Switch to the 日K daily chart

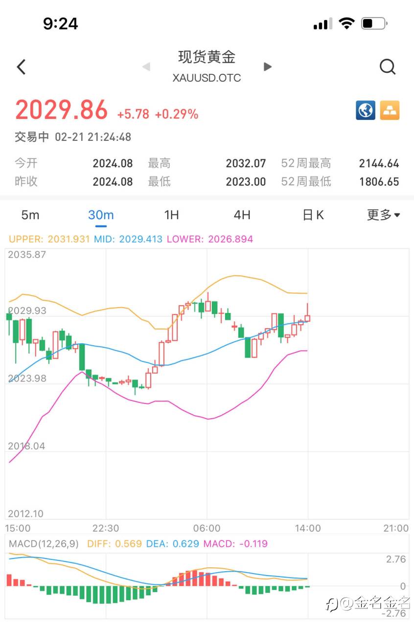pyautogui.click(x=313, y=215)
